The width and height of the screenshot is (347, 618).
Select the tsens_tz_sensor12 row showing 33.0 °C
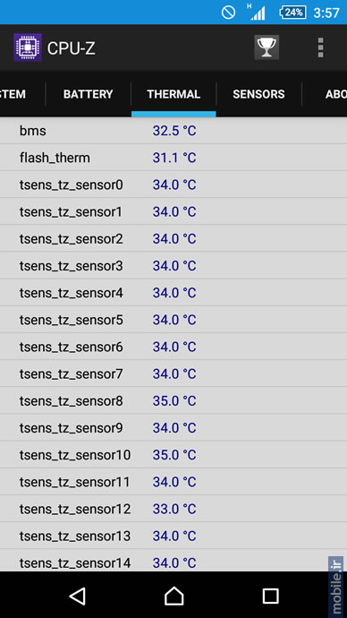[x=173, y=509]
